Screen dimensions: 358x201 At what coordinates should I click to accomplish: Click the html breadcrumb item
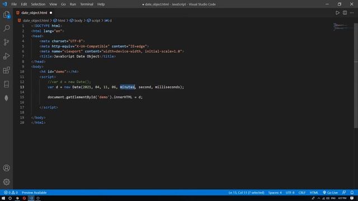(61, 21)
